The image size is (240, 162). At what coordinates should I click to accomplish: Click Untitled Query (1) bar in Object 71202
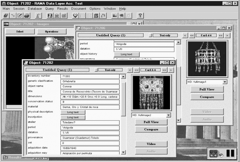[57, 70]
